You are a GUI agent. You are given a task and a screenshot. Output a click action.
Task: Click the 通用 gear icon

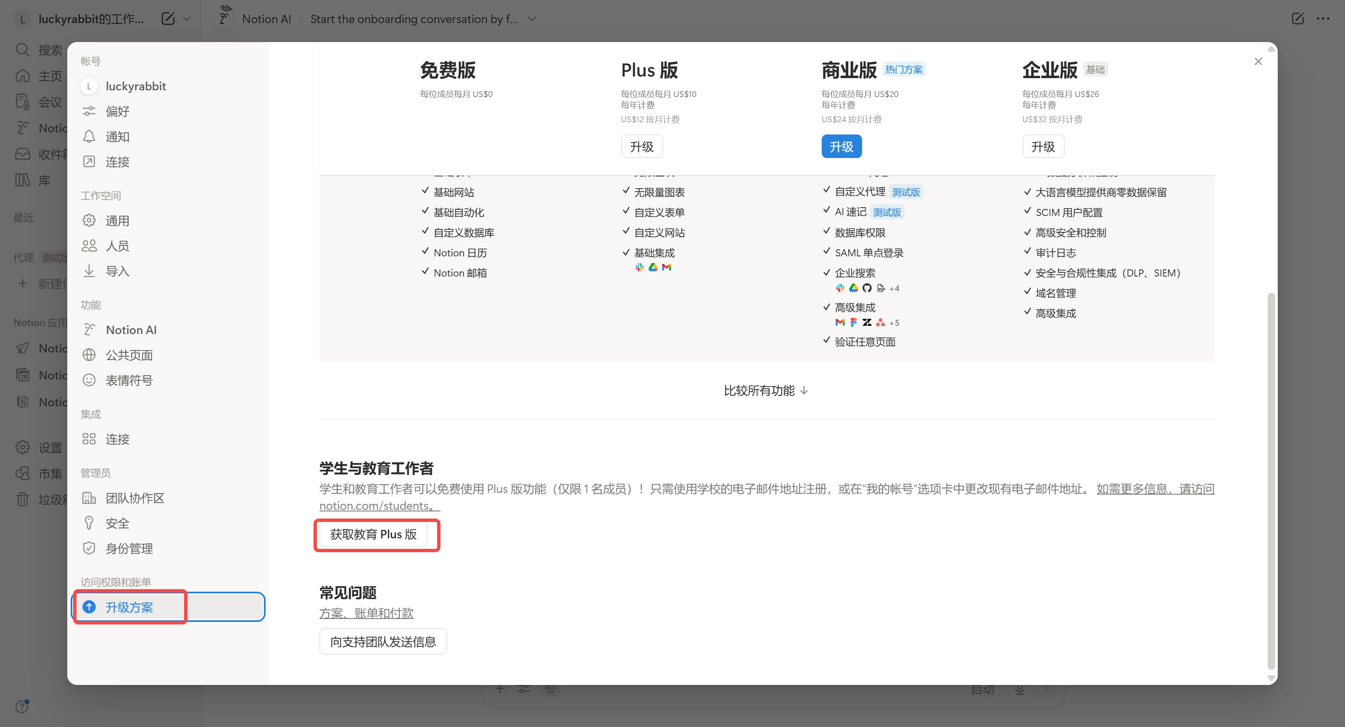(89, 221)
